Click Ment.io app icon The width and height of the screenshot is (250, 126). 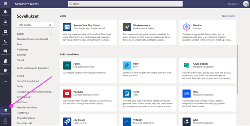[x=187, y=27]
